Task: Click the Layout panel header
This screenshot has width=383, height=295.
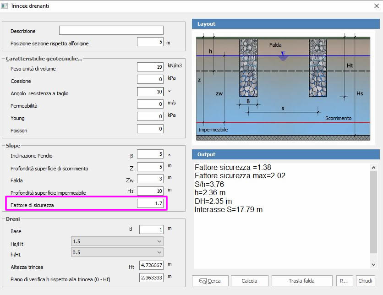Action: (286, 24)
